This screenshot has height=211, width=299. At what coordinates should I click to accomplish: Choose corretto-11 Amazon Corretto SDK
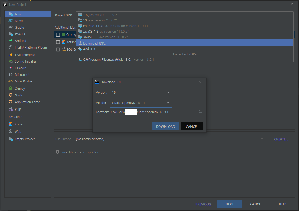click(x=185, y=26)
